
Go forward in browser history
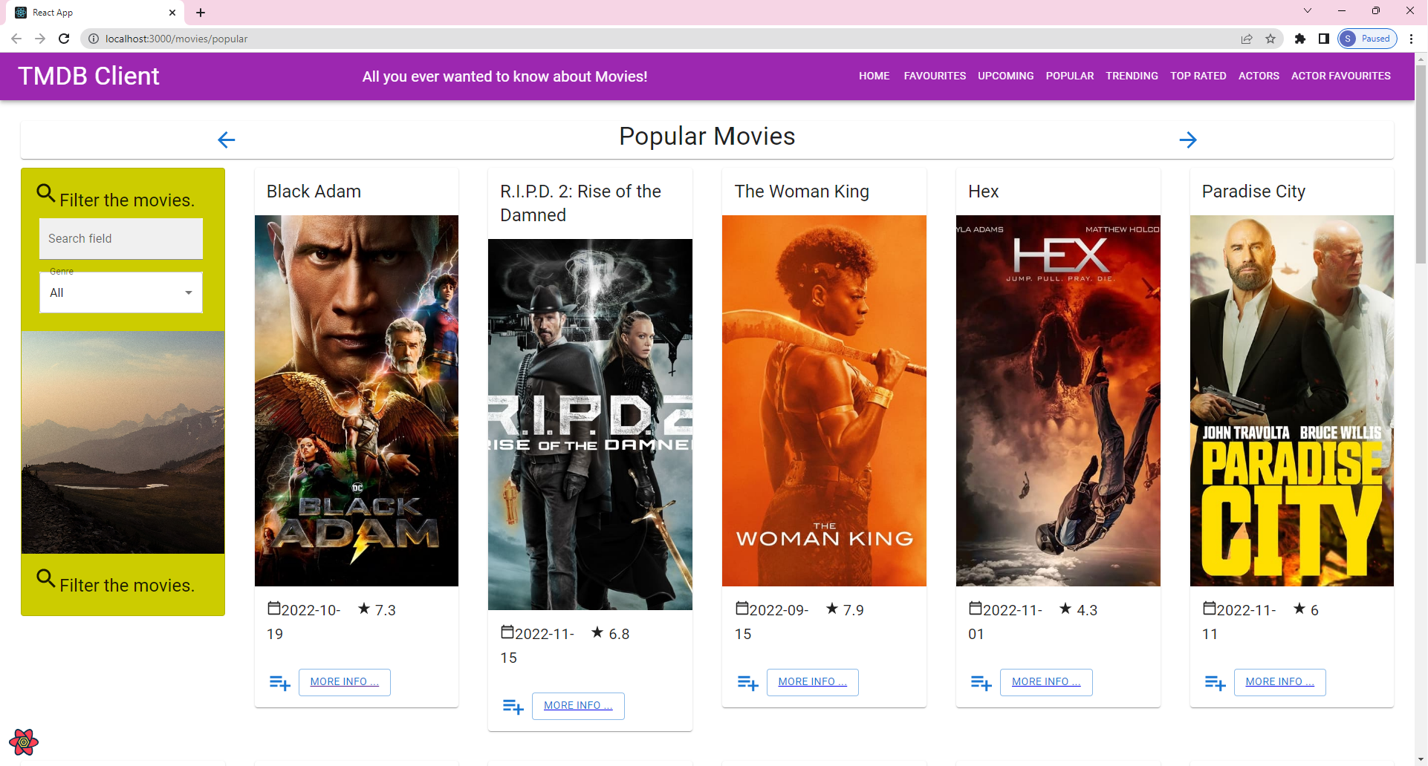[40, 39]
